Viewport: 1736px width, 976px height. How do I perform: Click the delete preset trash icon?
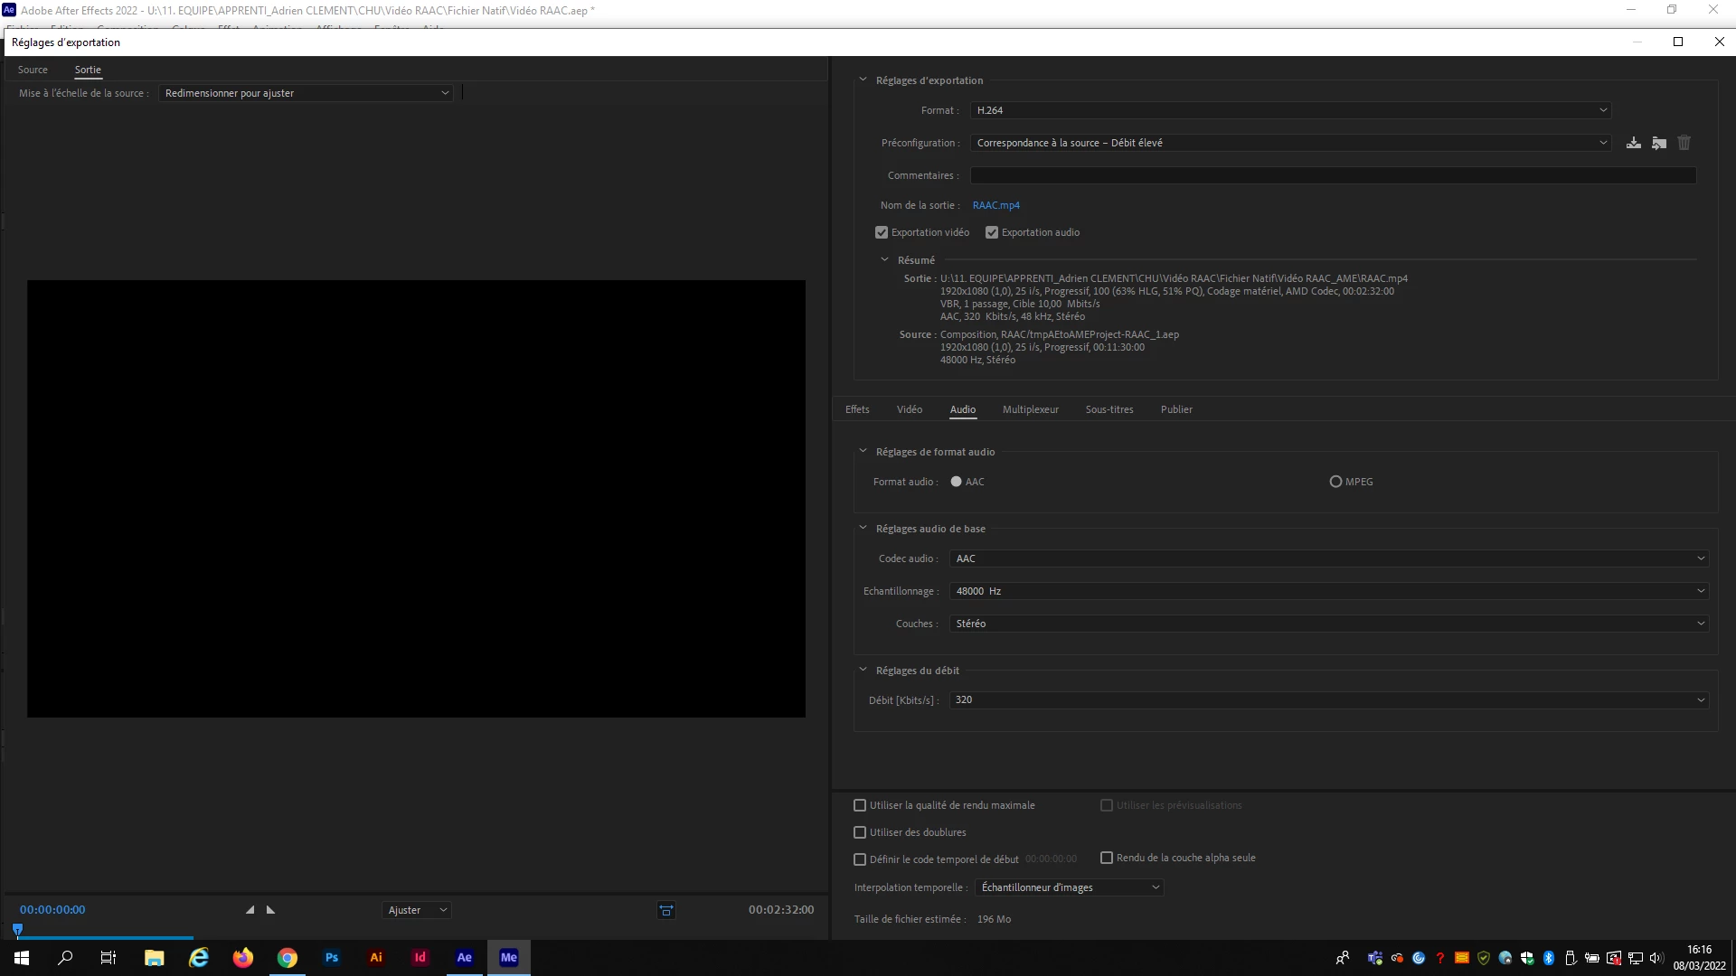1684,143
